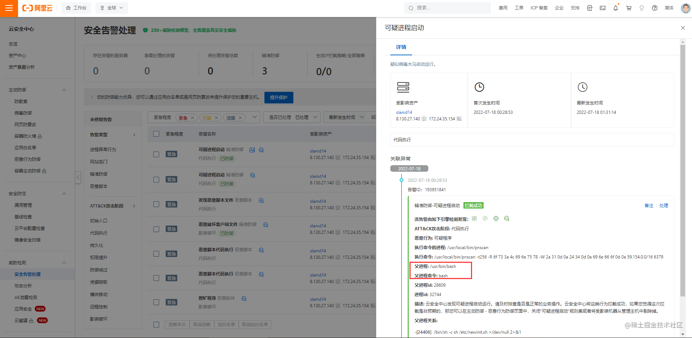692x338 pixels.
Task: Tick the bottom bulk-action checkbox
Action: 156,325
